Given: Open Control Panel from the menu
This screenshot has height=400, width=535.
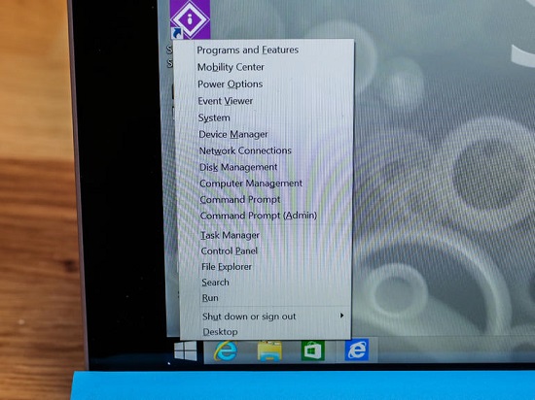Looking at the screenshot, I should click(229, 251).
